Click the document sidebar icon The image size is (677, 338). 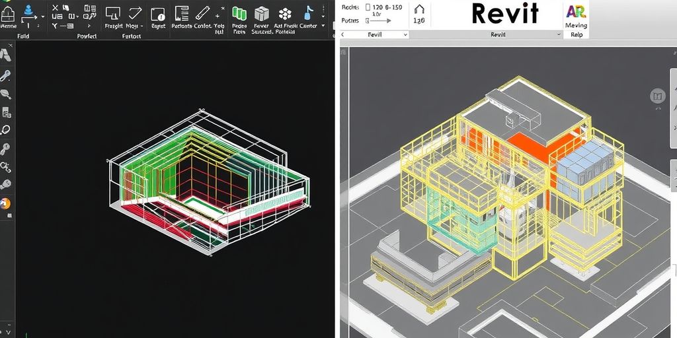(7, 112)
